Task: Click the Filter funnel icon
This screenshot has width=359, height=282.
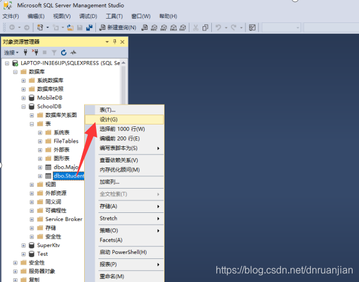Action: [x=54, y=53]
